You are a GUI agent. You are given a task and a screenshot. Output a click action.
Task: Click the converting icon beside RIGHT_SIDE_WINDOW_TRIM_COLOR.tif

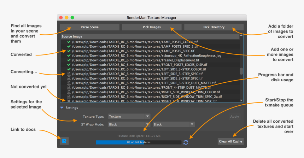[69, 92]
